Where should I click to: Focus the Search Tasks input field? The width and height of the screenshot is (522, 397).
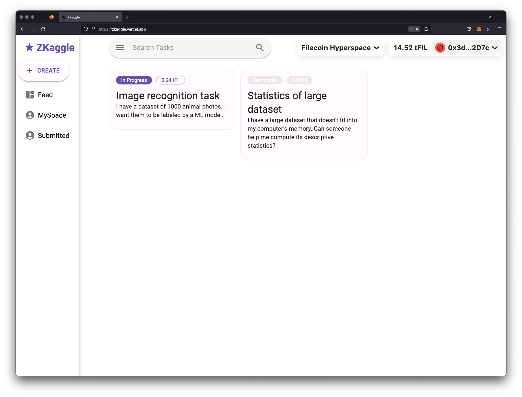190,48
